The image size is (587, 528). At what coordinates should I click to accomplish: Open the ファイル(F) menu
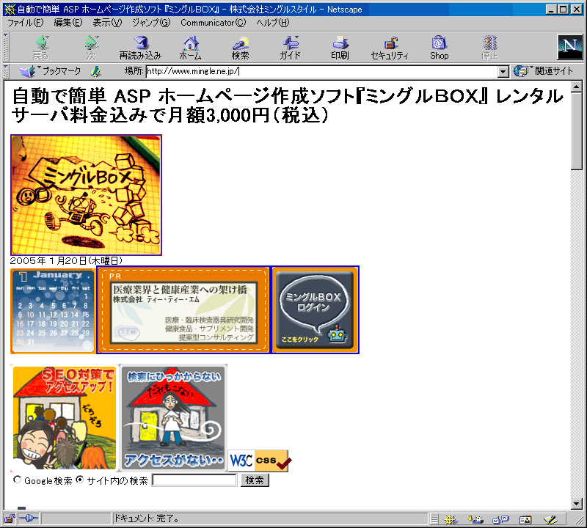pyautogui.click(x=26, y=23)
